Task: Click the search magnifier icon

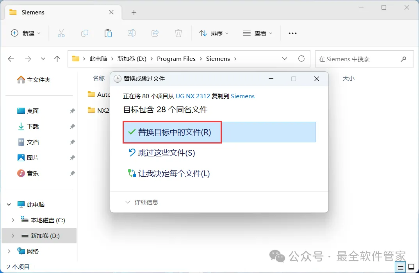Action: [403, 59]
